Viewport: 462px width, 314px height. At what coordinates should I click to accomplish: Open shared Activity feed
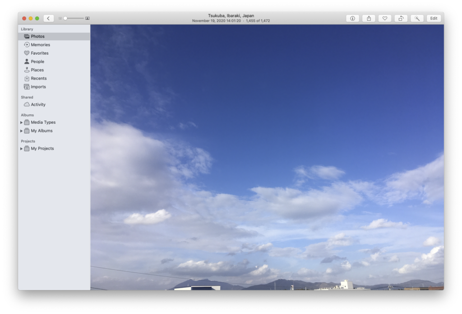tap(38, 105)
